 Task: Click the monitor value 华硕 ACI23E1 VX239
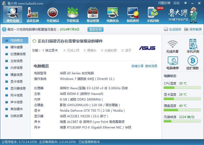(x=84, y=116)
